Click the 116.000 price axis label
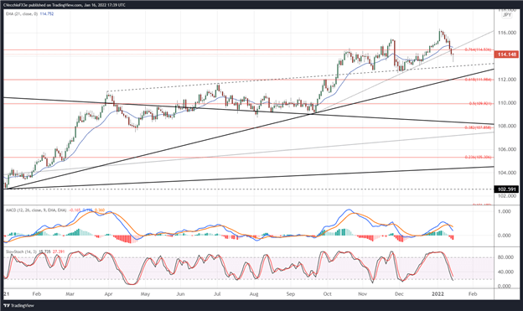Image resolution: width=523 pixels, height=311 pixels. coord(506,33)
